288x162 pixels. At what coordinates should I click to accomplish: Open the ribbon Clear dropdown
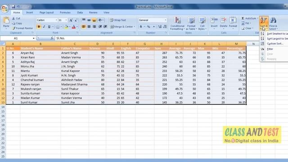pyautogui.click(x=247, y=28)
